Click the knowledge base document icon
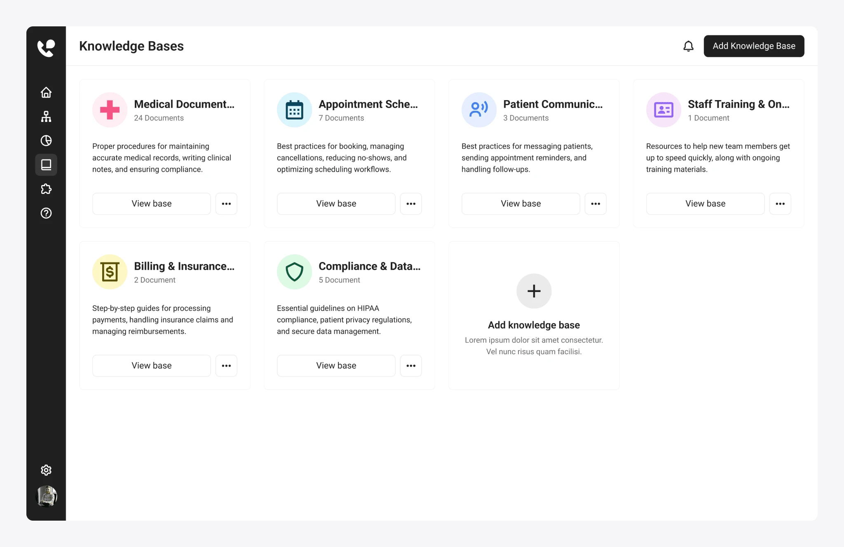844x547 pixels. pyautogui.click(x=46, y=165)
